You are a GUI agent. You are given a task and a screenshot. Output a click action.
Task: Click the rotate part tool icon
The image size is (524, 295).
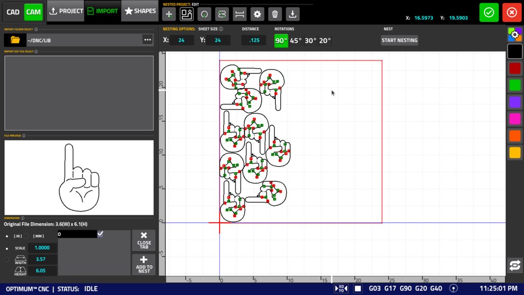click(x=204, y=14)
